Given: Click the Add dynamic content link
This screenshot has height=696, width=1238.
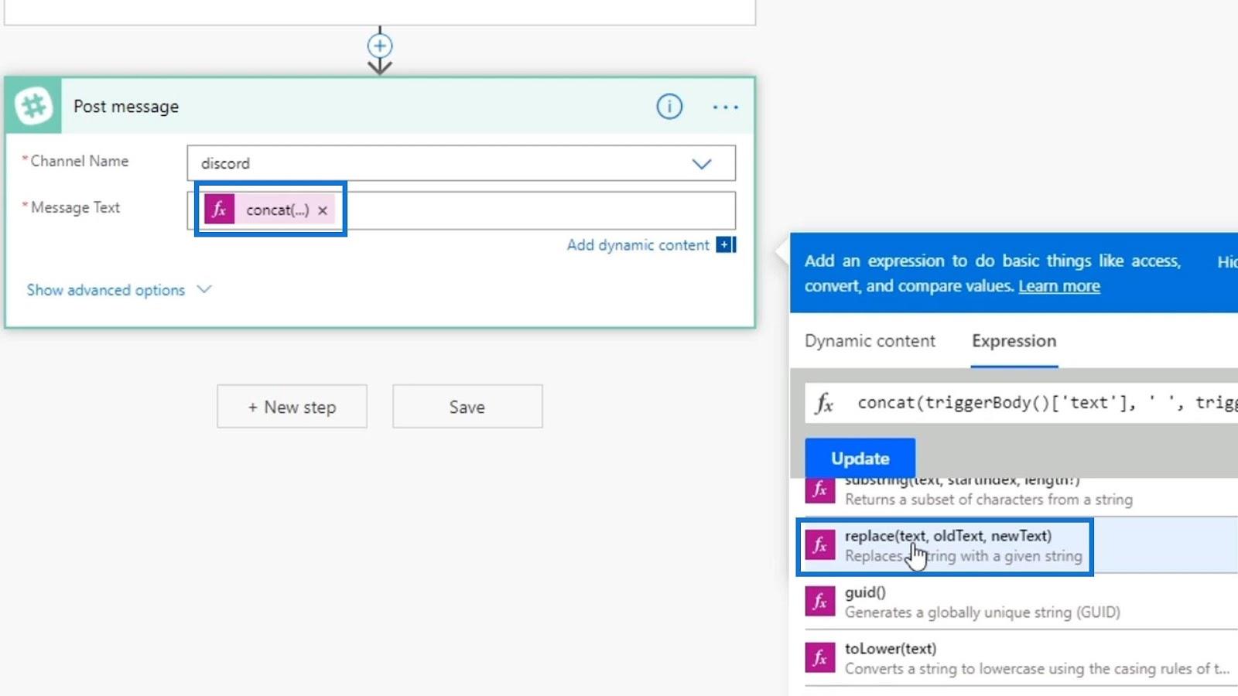Looking at the screenshot, I should coord(638,245).
